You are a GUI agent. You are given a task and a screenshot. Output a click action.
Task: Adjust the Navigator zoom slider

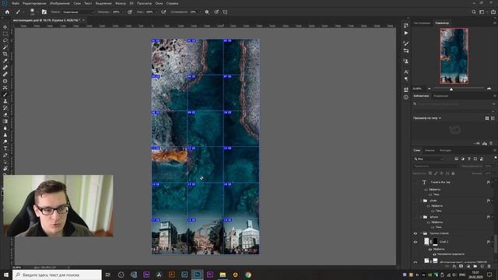[x=451, y=89]
